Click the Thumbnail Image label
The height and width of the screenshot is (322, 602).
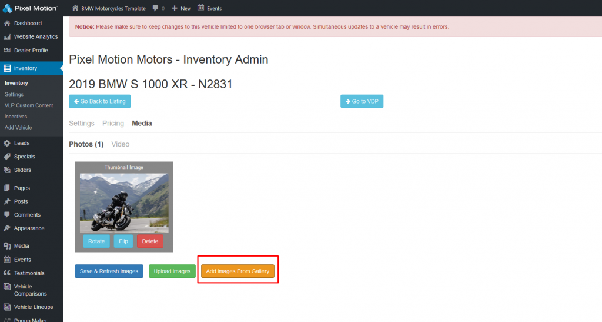pos(123,167)
